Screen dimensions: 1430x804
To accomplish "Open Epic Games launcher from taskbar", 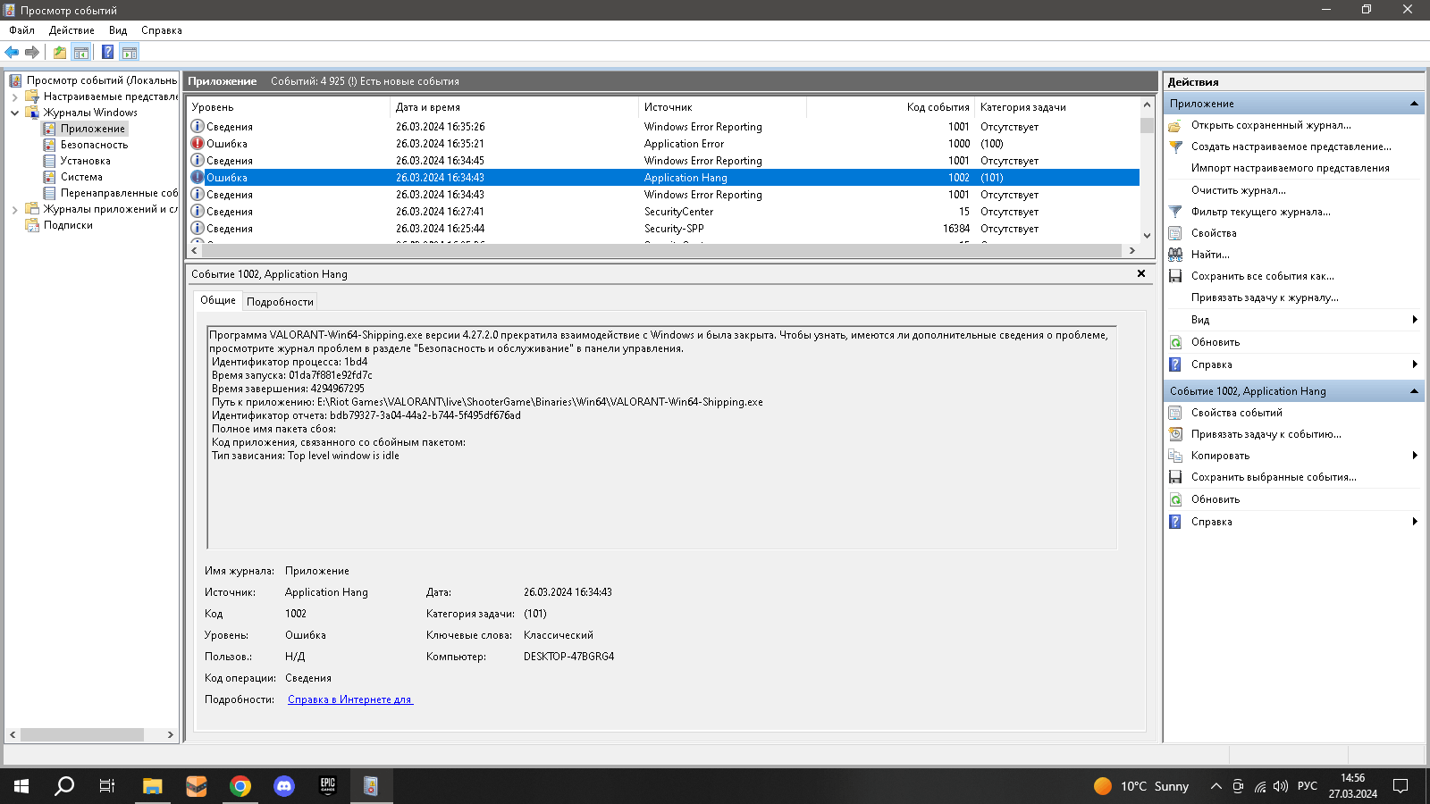I will [328, 786].
